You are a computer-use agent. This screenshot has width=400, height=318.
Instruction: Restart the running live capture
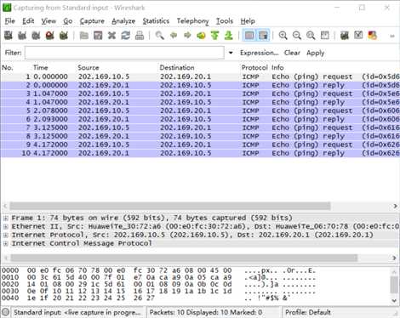[x=64, y=36]
